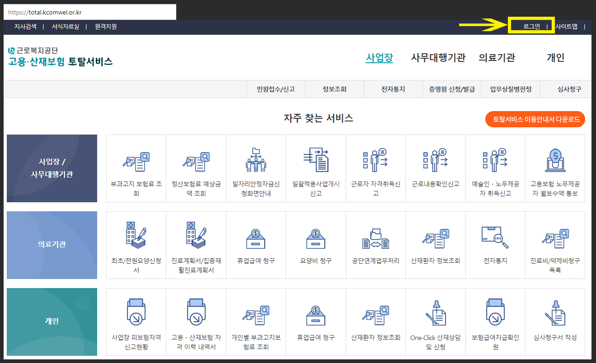The image size is (596, 363).
Task: Switch to the 사무대행기관 tab
Action: 438,58
